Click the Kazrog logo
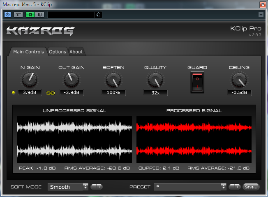The width and height of the screenshot is (268, 197). (x=41, y=31)
